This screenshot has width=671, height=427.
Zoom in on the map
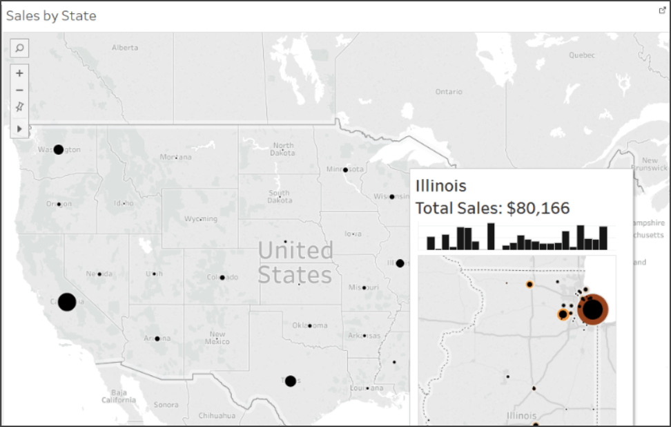coord(19,73)
